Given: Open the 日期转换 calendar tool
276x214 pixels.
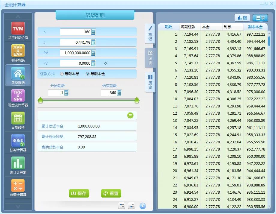Looking at the screenshot, I should click(x=18, y=120).
